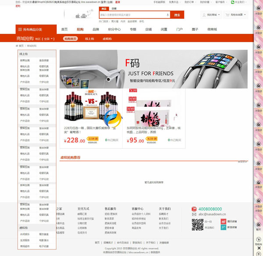The height and width of the screenshot is (256, 263).
Task: Open 友情链接 in bottom footer links
Action: [164, 242]
